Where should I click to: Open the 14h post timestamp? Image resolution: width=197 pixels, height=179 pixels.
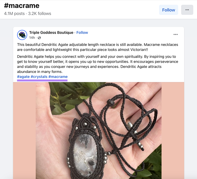point(32,38)
